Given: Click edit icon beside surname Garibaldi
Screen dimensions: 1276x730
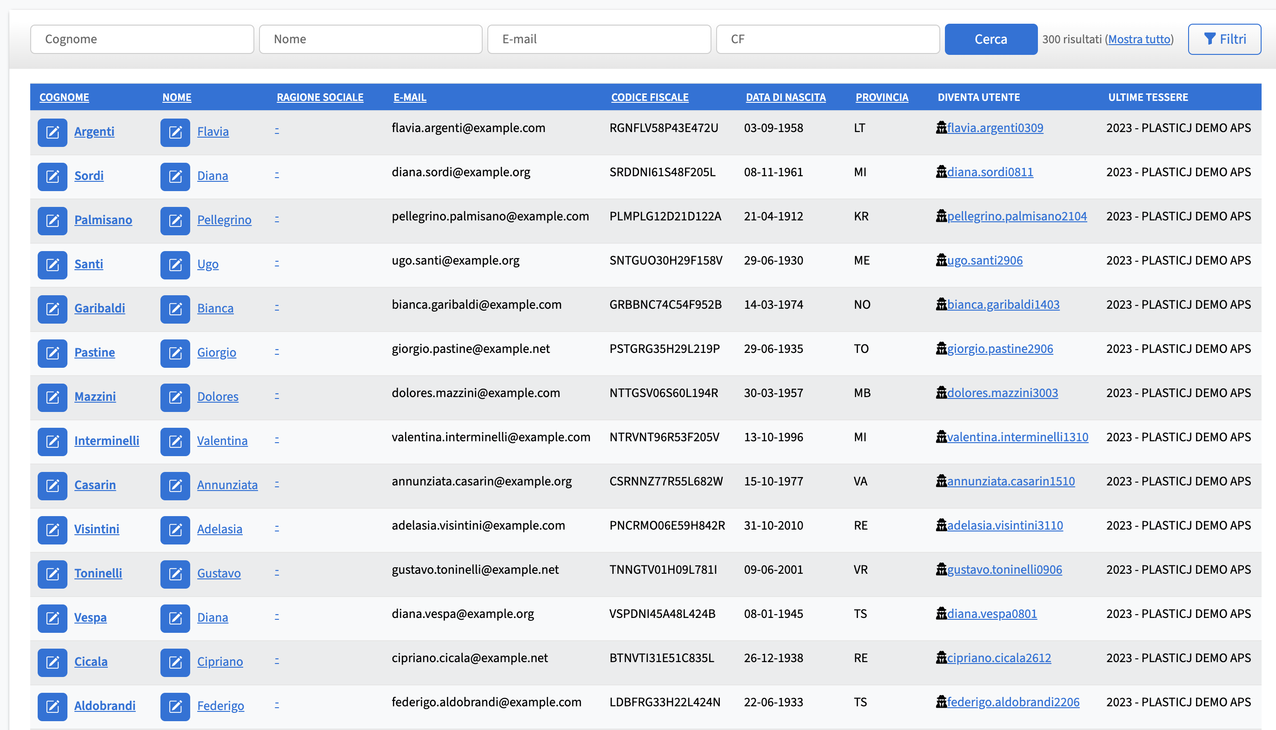Looking at the screenshot, I should click(53, 309).
